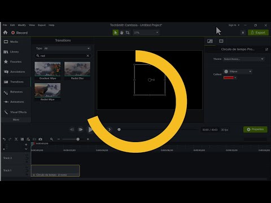This screenshot has width=271, height=203.
Task: Open the Theme selection dropdown
Action: point(244,59)
